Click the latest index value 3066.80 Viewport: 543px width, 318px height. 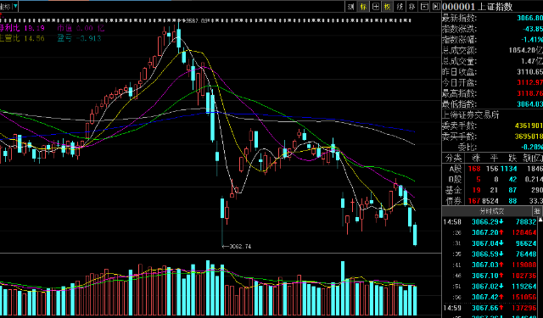click(529, 18)
